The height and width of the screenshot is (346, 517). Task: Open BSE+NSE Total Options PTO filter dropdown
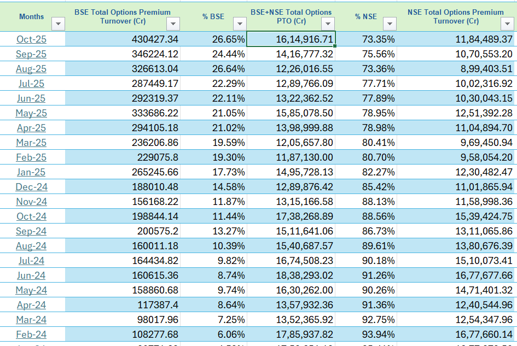pos(328,24)
